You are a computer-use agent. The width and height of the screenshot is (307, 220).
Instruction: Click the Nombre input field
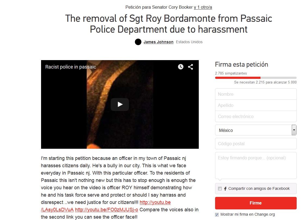click(x=256, y=94)
